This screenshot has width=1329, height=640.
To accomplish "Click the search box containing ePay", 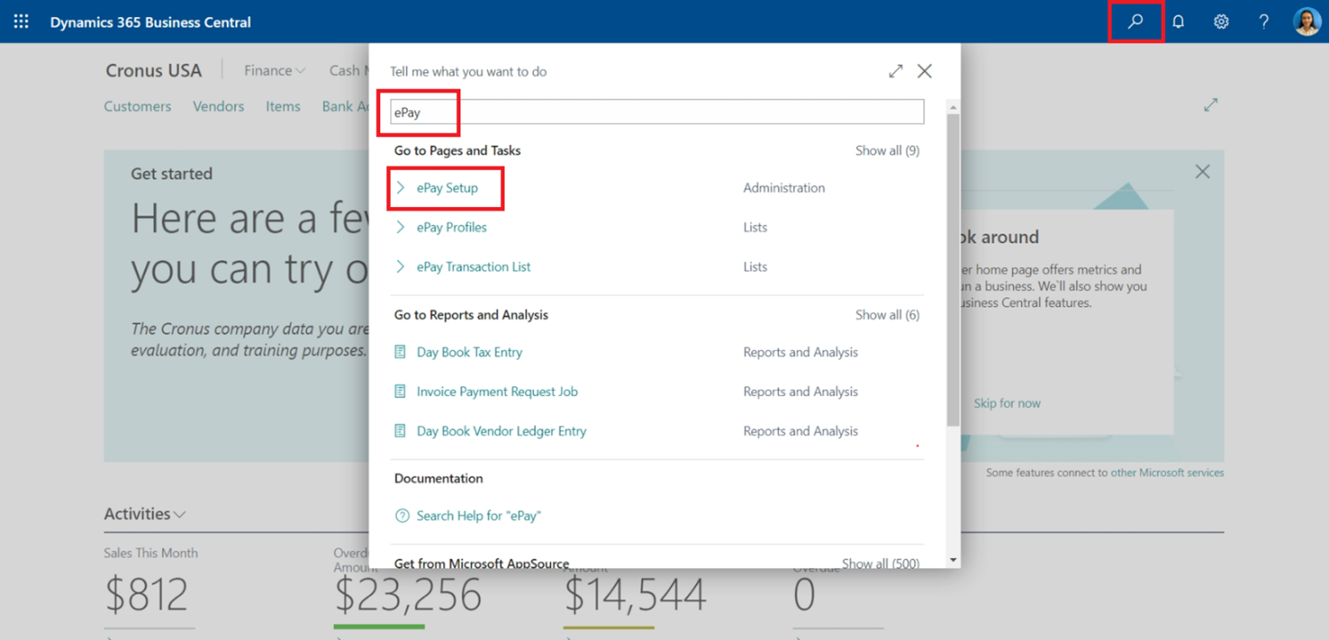I will pyautogui.click(x=656, y=112).
